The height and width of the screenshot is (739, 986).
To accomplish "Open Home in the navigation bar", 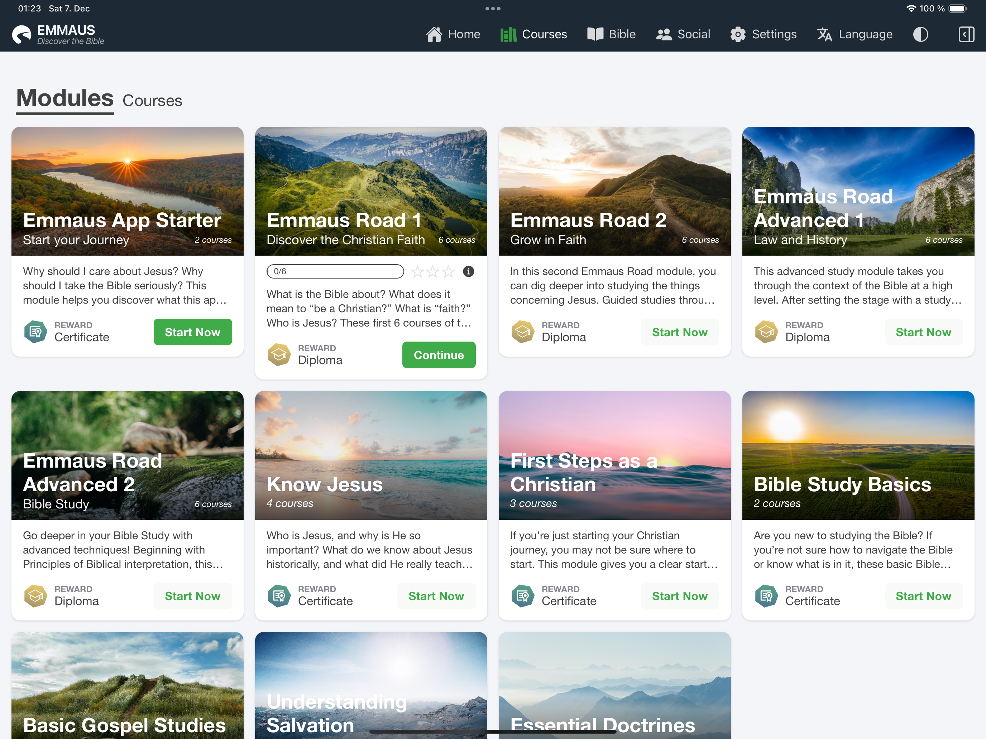I will 453,34.
